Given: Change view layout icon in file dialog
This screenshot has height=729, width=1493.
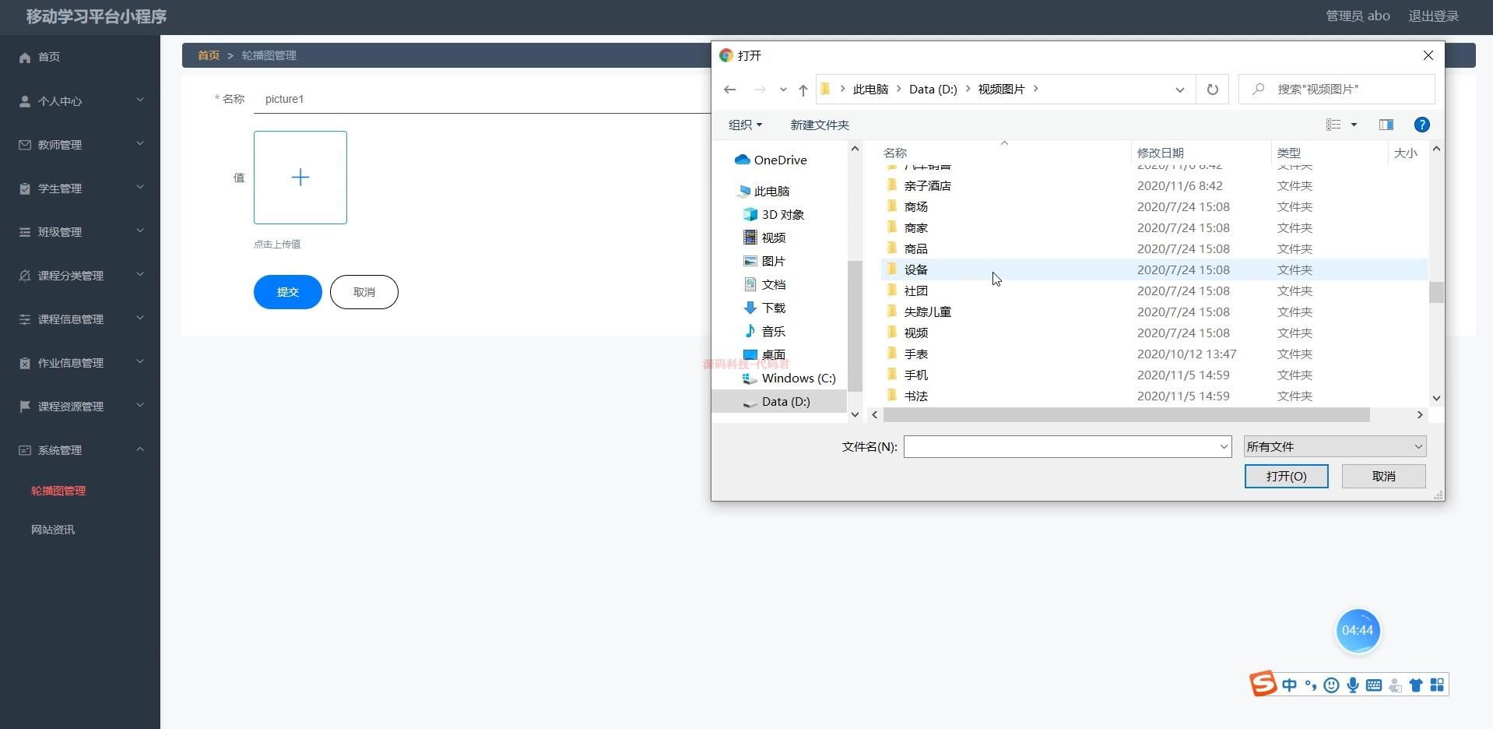Looking at the screenshot, I should tap(1333, 125).
